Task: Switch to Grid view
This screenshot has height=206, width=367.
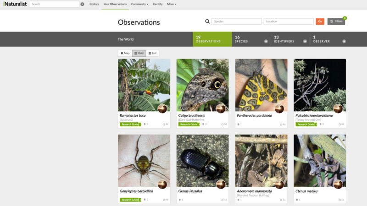Action: tap(139, 53)
